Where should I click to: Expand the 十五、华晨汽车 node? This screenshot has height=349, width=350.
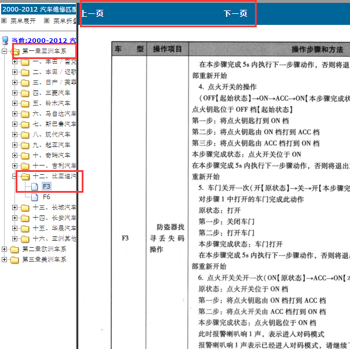tap(14, 228)
